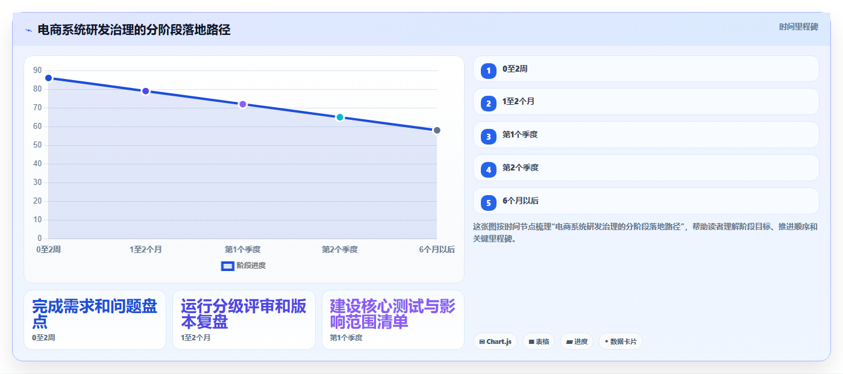Click the y-axis value 0
Screen dimensions: 843x374
[x=40, y=238]
